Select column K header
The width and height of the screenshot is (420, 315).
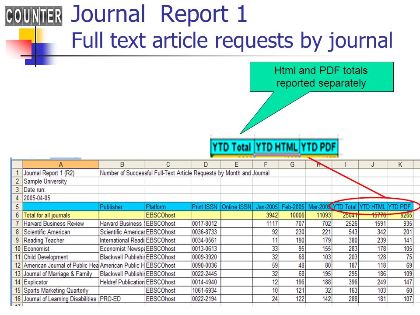pyautogui.click(x=400, y=164)
